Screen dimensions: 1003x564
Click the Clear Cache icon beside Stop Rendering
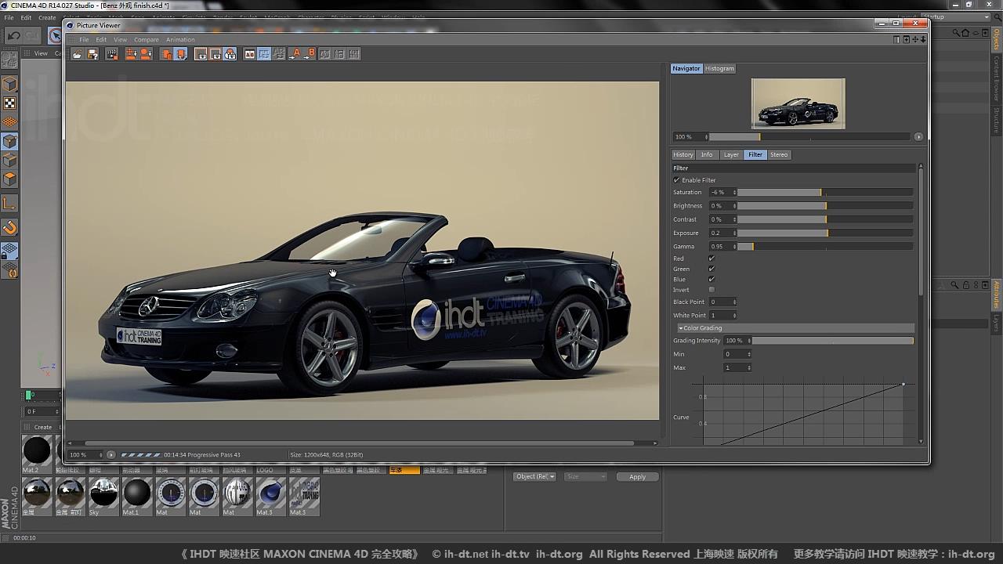tap(131, 54)
